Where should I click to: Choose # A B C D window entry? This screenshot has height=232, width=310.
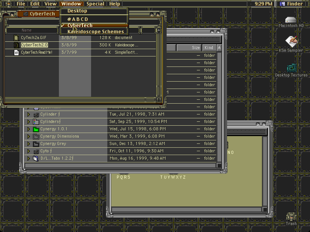(94, 19)
